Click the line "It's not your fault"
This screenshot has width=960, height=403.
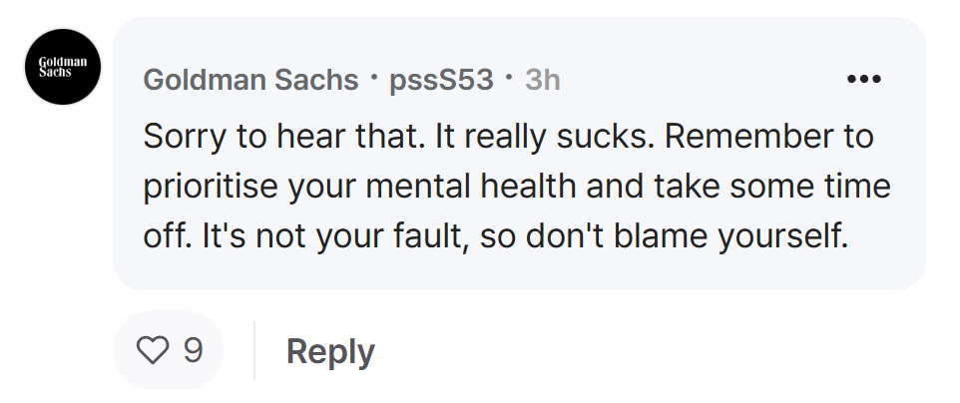pos(495,235)
